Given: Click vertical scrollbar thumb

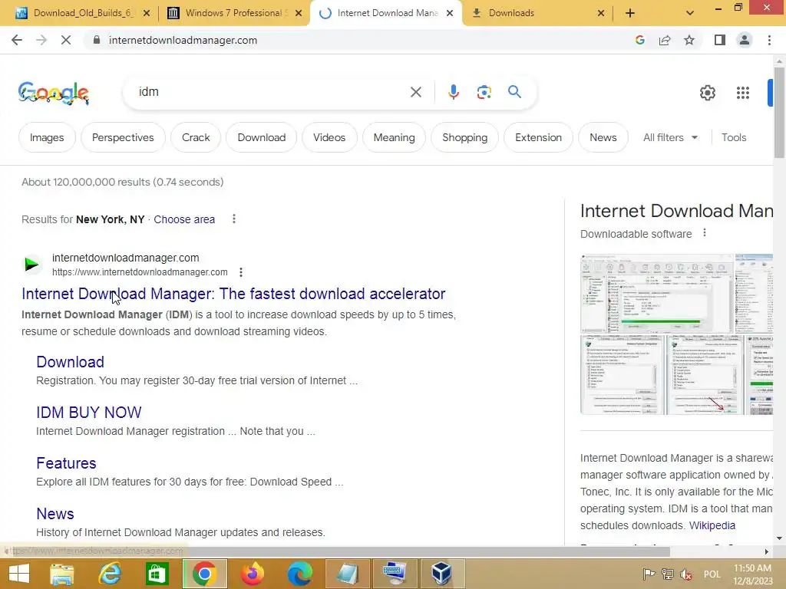Looking at the screenshot, I should (x=778, y=111).
